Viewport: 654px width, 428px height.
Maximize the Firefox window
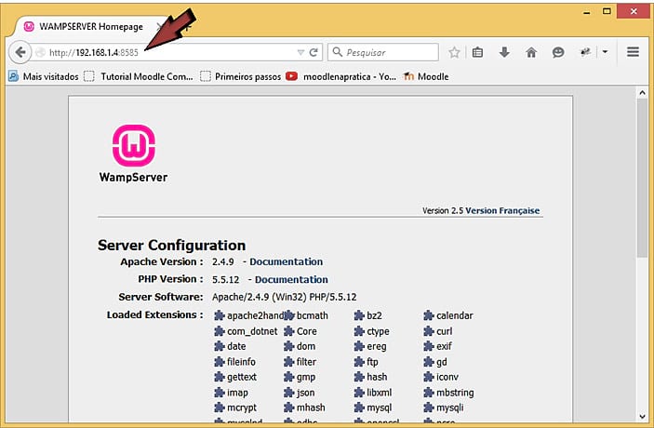(x=607, y=11)
